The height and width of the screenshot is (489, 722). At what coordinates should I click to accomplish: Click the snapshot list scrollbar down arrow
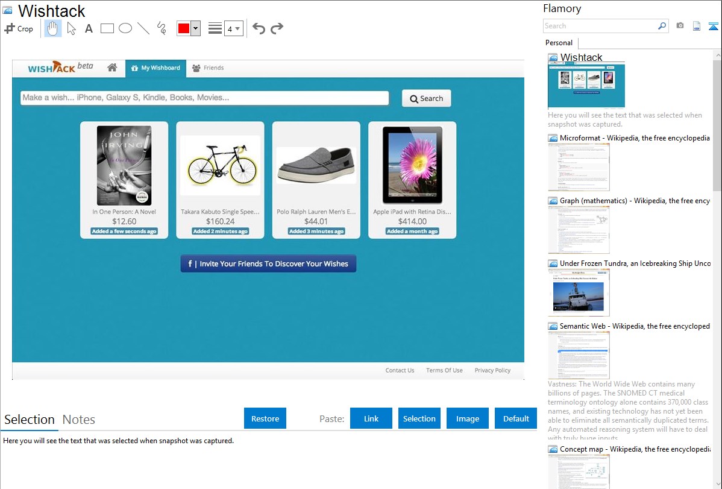tap(717, 484)
